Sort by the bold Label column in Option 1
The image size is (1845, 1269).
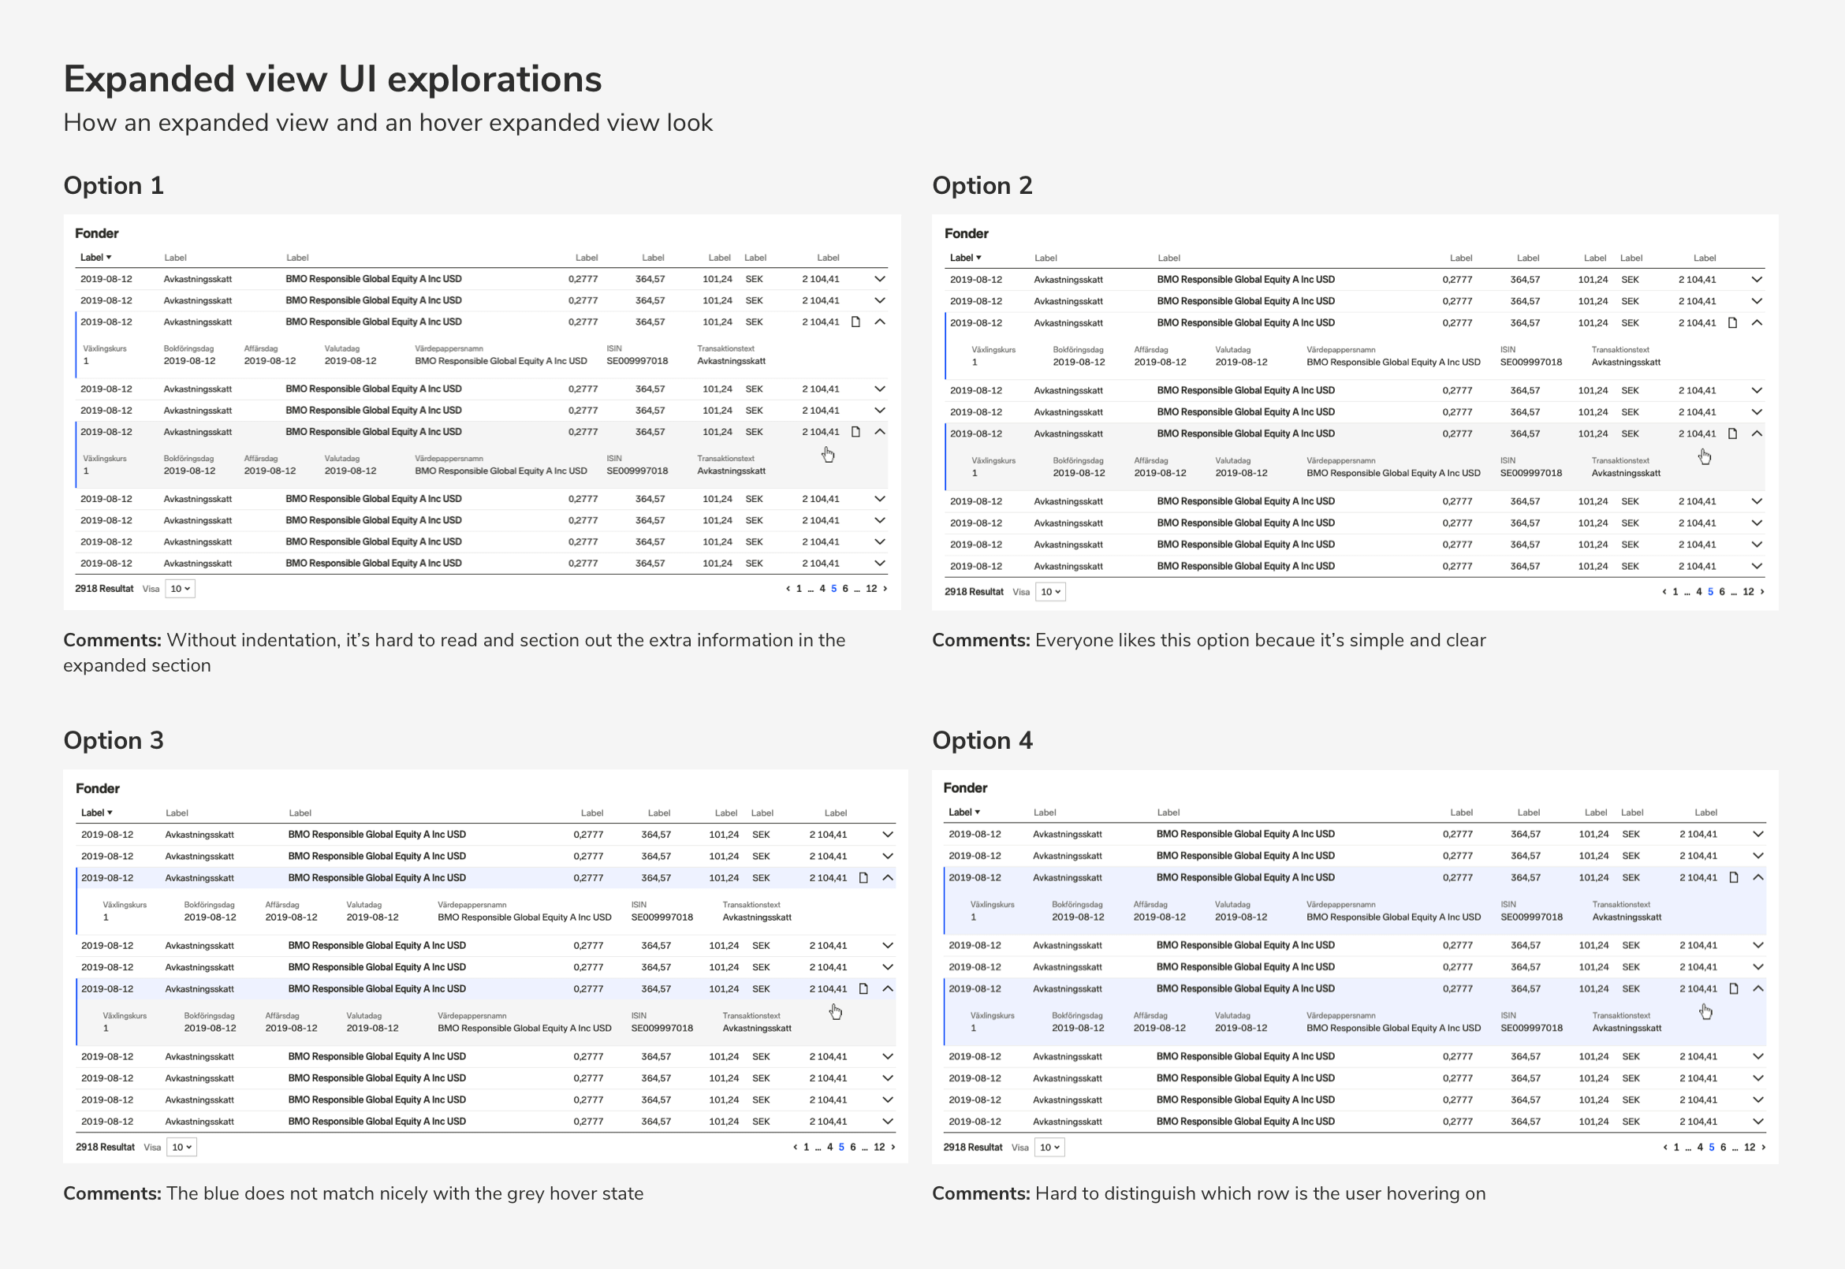point(95,258)
